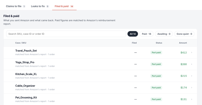Image resolution: width=202 pixels, height=105 pixels.
Task: Click the Status column header
Action: tap(159, 43)
